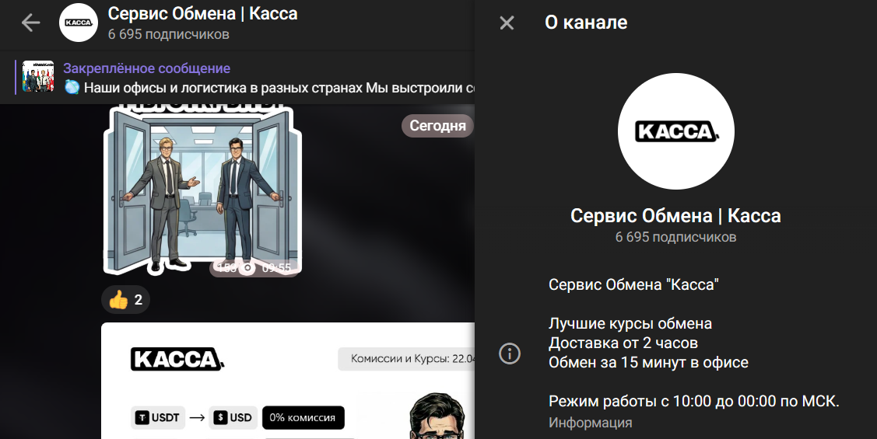Click the channel title Сервис Обмена | Касса in header
The image size is (877, 439).
(202, 13)
